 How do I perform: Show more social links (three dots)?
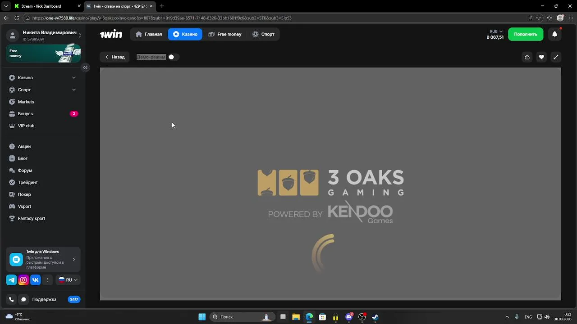(47, 280)
